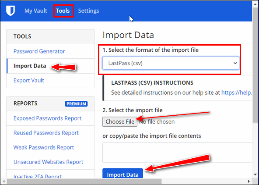Expand the import file format dropdown
The height and width of the screenshot is (185, 259).
coord(171,63)
